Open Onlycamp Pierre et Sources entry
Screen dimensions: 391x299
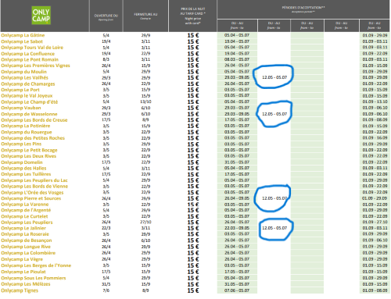(x=30, y=198)
